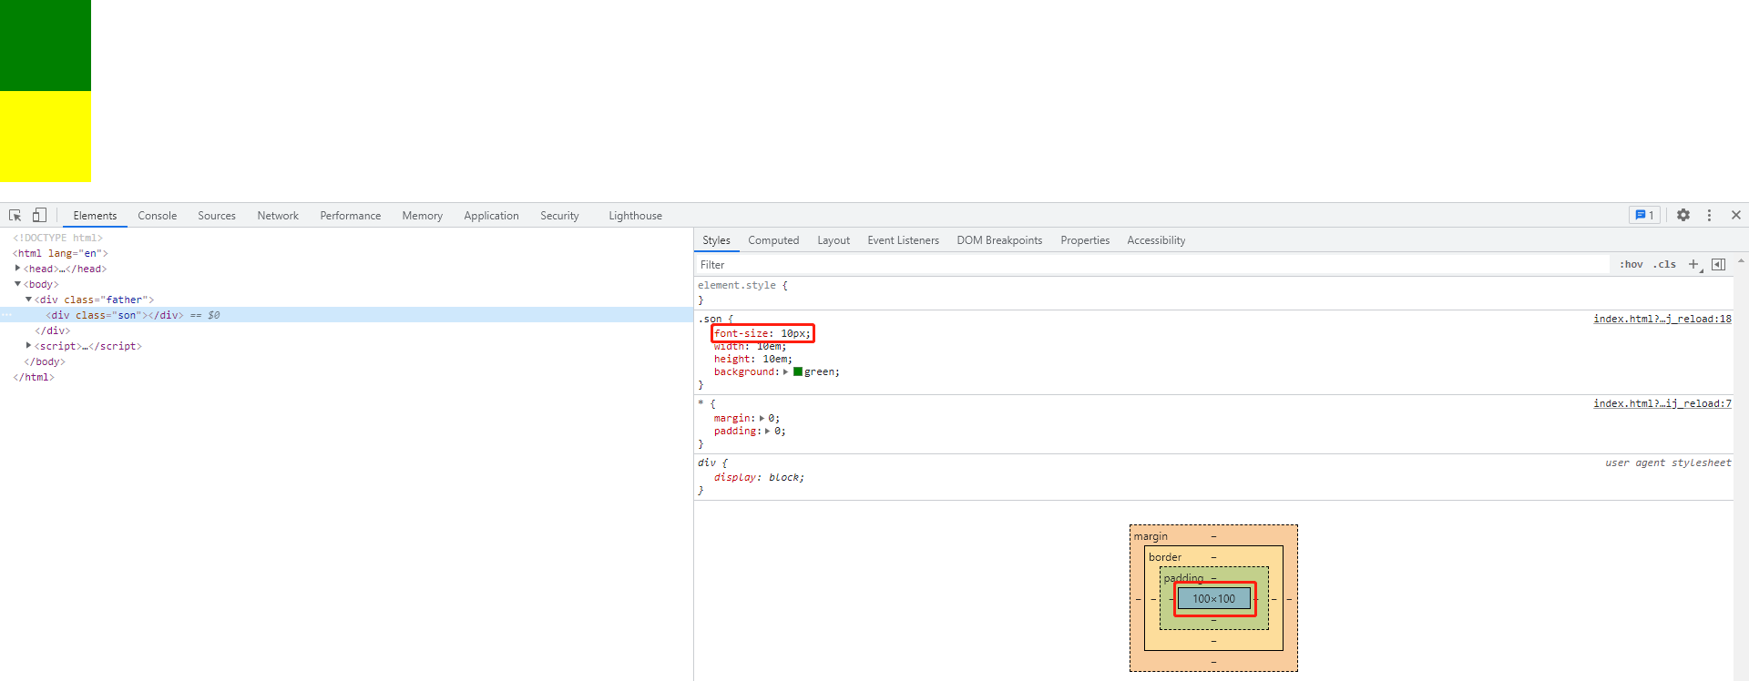Screen dimensions: 1749x681
Task: Switch to the Layout sub-tab
Action: (834, 240)
